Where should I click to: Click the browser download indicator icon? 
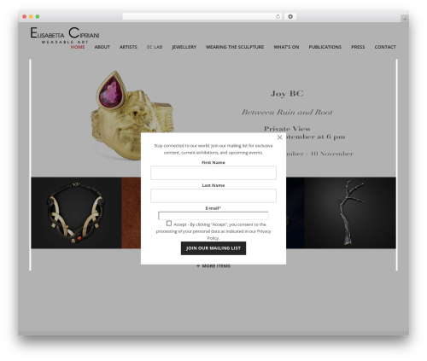tap(290, 17)
